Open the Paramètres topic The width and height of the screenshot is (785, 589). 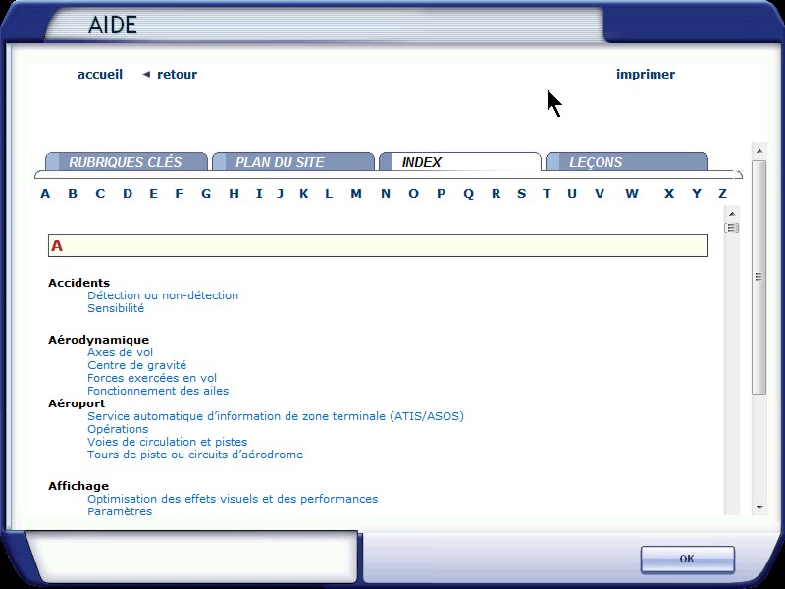point(120,511)
